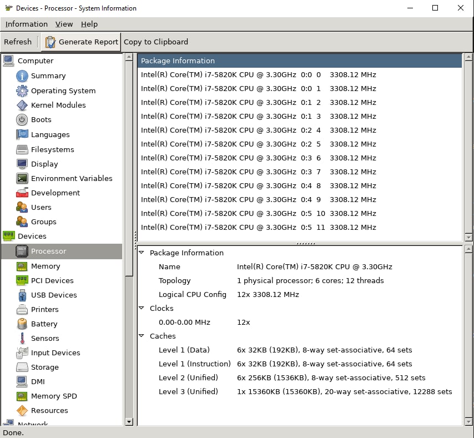The image size is (474, 438).
Task: Open the Printers icon
Action: click(22, 310)
